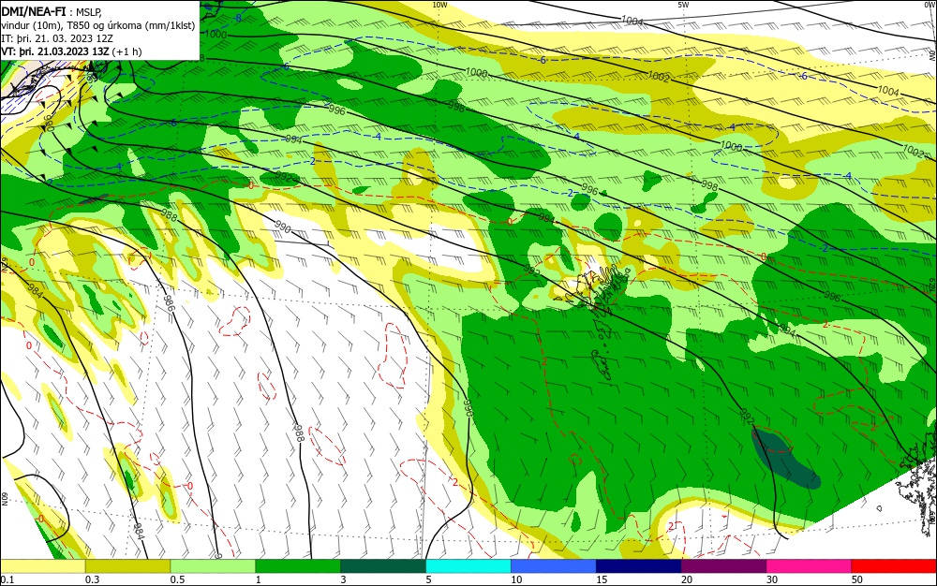Click the pink 30–50 legend swatch

point(809,566)
